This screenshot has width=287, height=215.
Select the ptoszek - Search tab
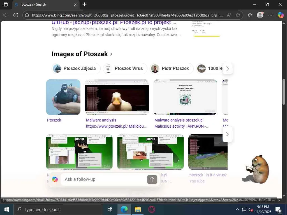(46, 4)
